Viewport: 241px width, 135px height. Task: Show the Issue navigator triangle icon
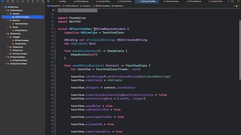coord(23,1)
